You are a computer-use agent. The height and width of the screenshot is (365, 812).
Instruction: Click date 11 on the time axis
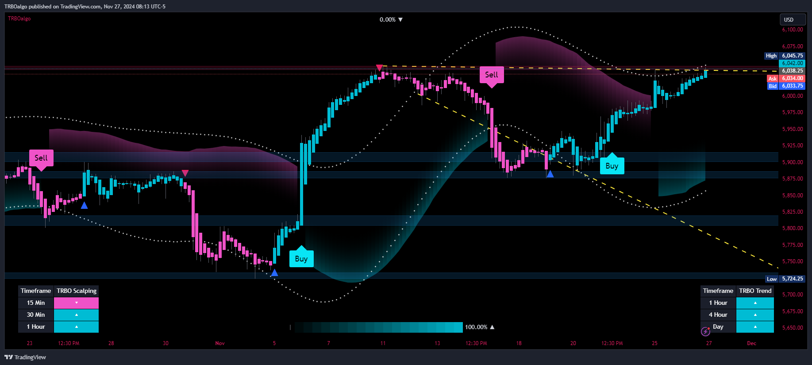coord(383,343)
